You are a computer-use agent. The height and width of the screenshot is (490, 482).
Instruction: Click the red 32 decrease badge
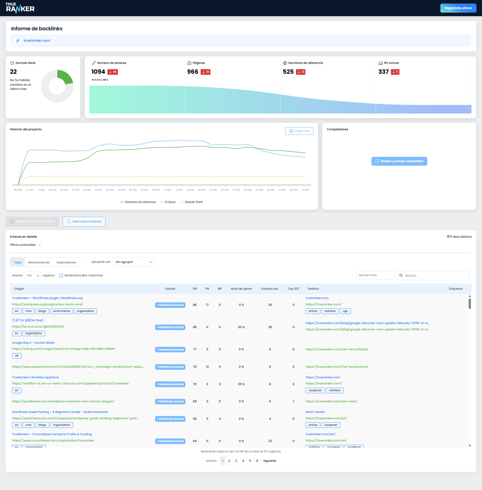206,72
